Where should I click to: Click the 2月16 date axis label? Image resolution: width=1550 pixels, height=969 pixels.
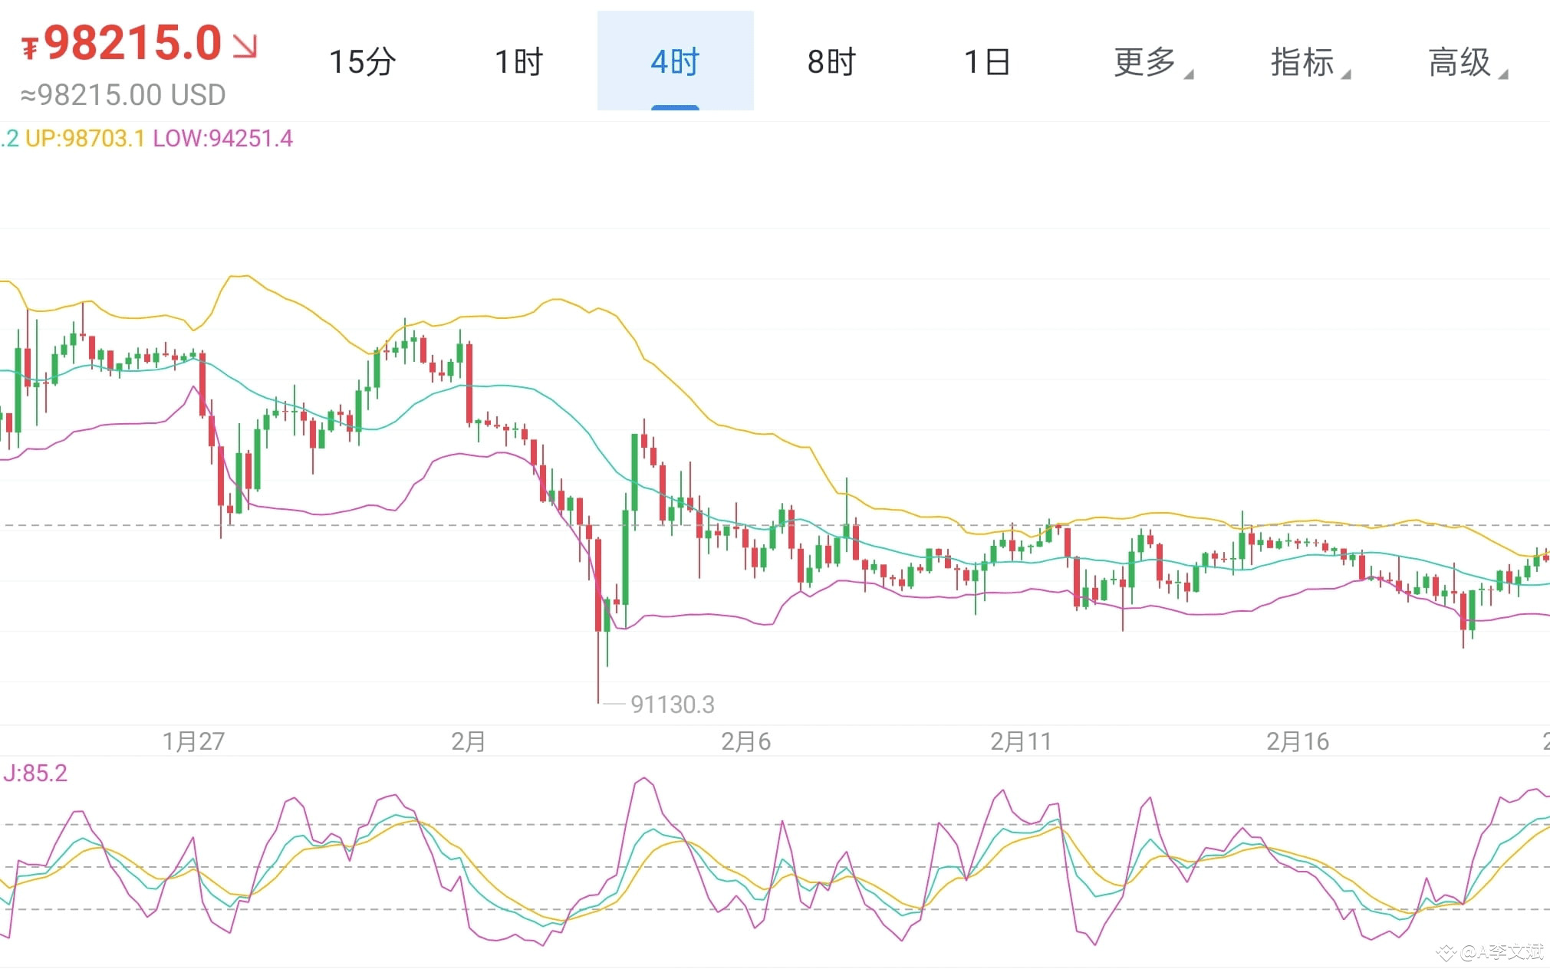click(1298, 741)
